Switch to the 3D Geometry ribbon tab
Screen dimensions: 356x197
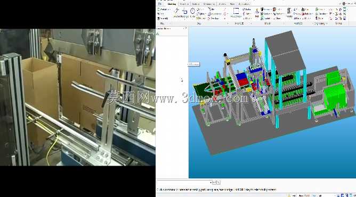(209, 4)
